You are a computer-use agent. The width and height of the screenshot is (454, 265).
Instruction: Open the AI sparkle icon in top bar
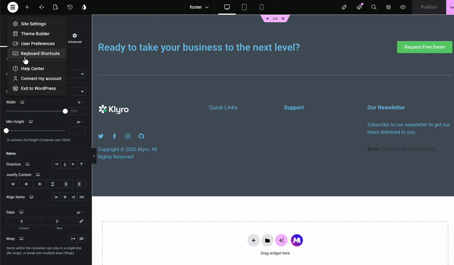[x=41, y=7]
